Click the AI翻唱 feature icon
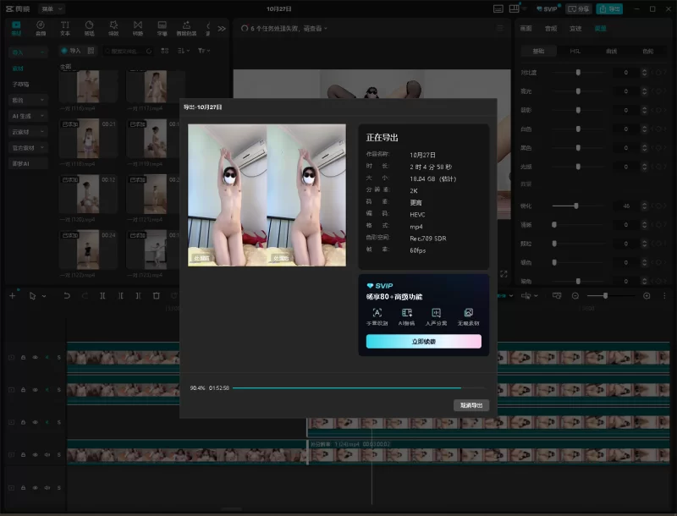 coord(407,313)
